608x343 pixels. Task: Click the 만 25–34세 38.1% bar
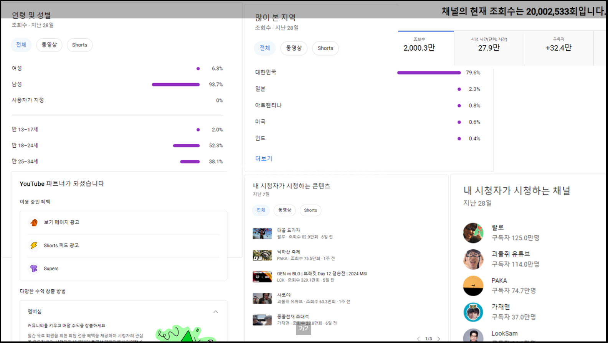(190, 162)
